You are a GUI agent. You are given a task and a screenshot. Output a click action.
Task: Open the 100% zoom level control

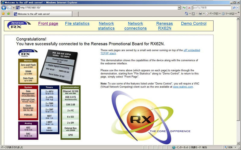[230, 147]
